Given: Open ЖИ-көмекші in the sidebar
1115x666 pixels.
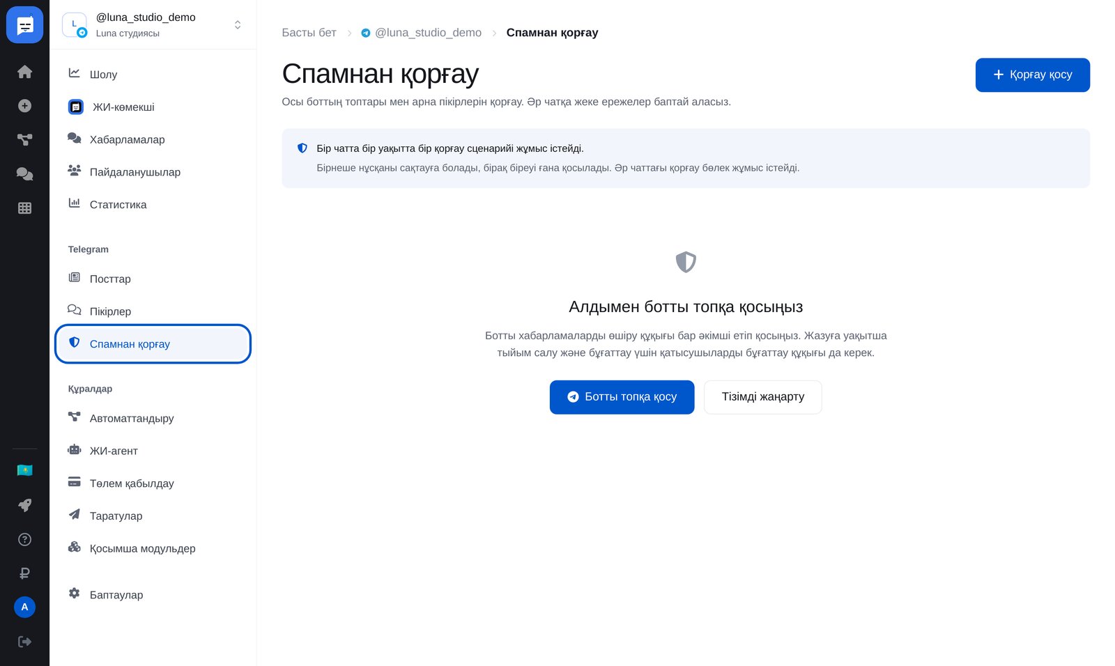Looking at the screenshot, I should point(153,107).
